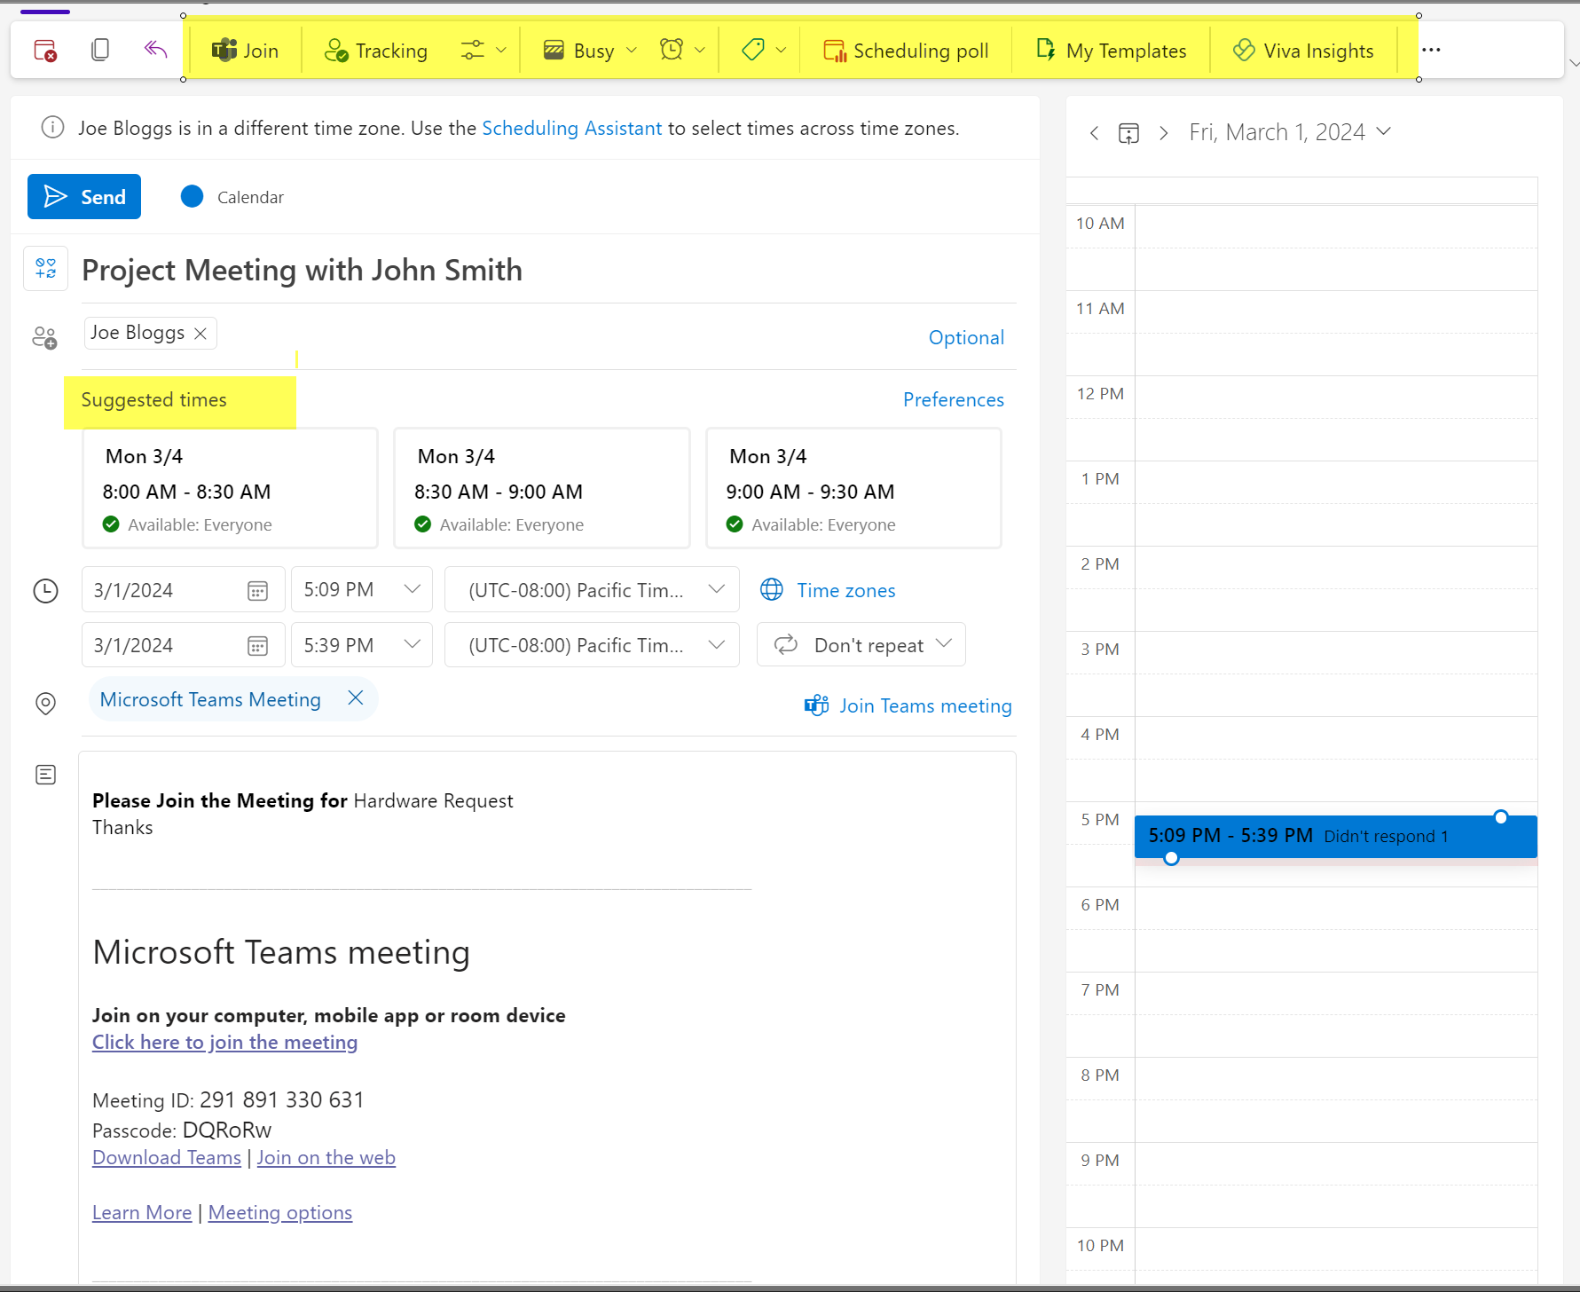Edit the meeting title field
The width and height of the screenshot is (1580, 1292).
tap(548, 270)
